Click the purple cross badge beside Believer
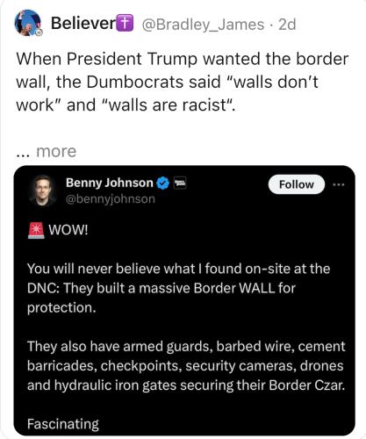Image resolution: width=366 pixels, height=439 pixels. coord(125,23)
